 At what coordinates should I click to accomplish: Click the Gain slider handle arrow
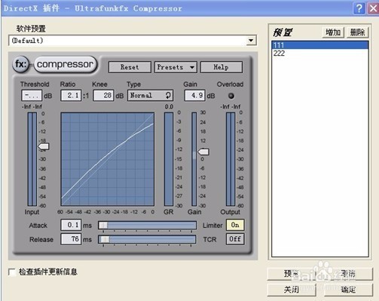[x=203, y=152]
